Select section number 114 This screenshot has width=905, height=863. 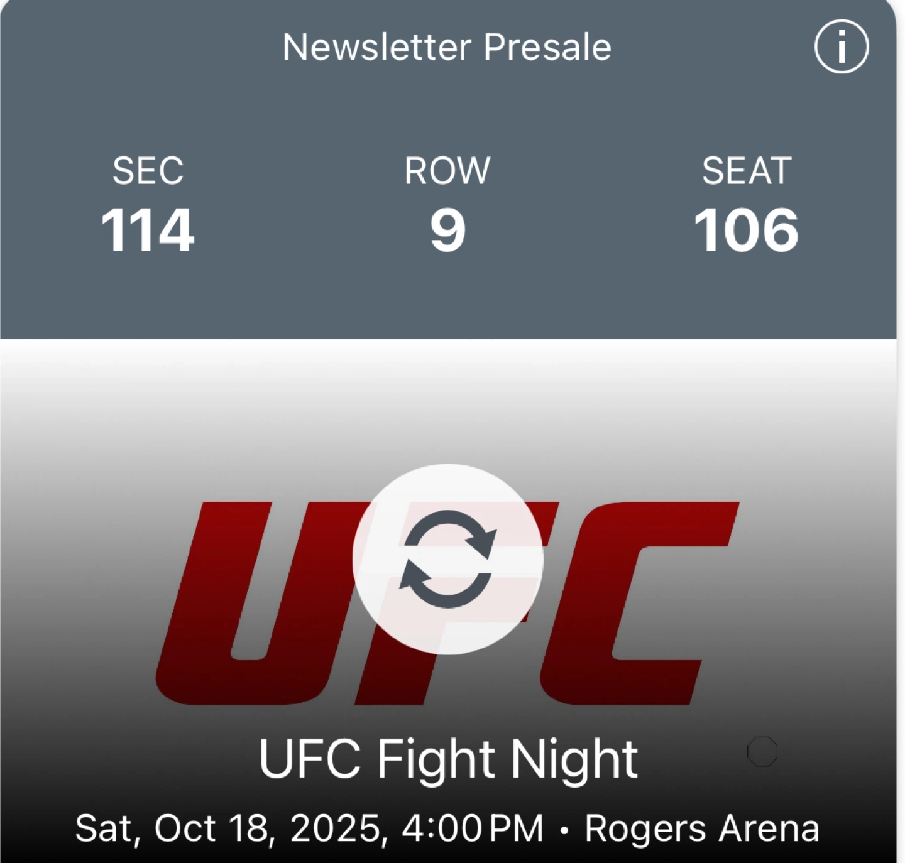point(148,231)
